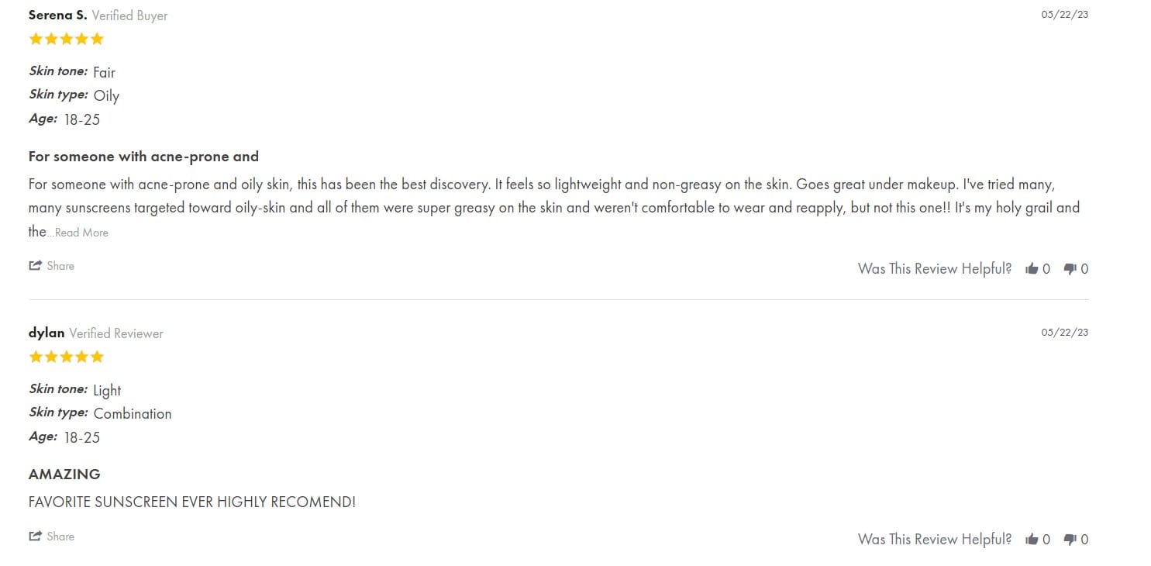Click Share text under Serena's review
The image size is (1151, 566).
[x=60, y=266]
